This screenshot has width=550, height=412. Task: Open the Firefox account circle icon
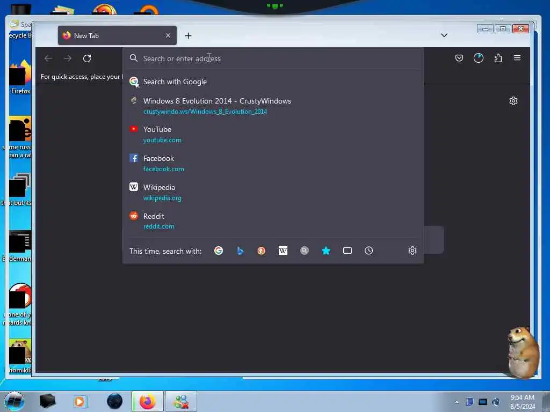click(x=479, y=58)
